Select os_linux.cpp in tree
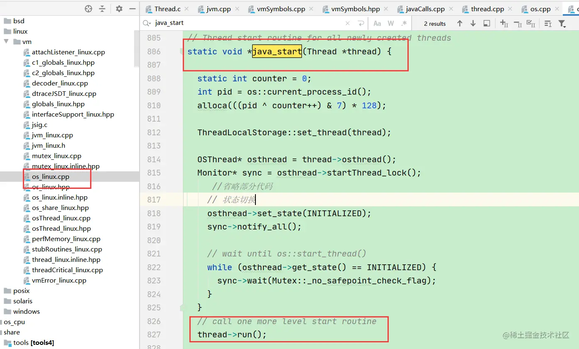Screen dimensions: 579x349 [x=51, y=176]
